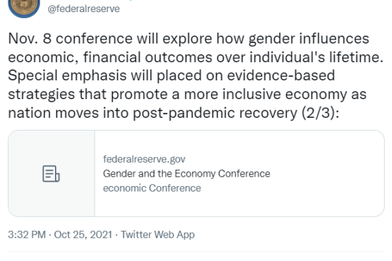Image resolution: width=392 pixels, height=261 pixels.
Task: Click blank area right of card title
Action: tap(325, 173)
